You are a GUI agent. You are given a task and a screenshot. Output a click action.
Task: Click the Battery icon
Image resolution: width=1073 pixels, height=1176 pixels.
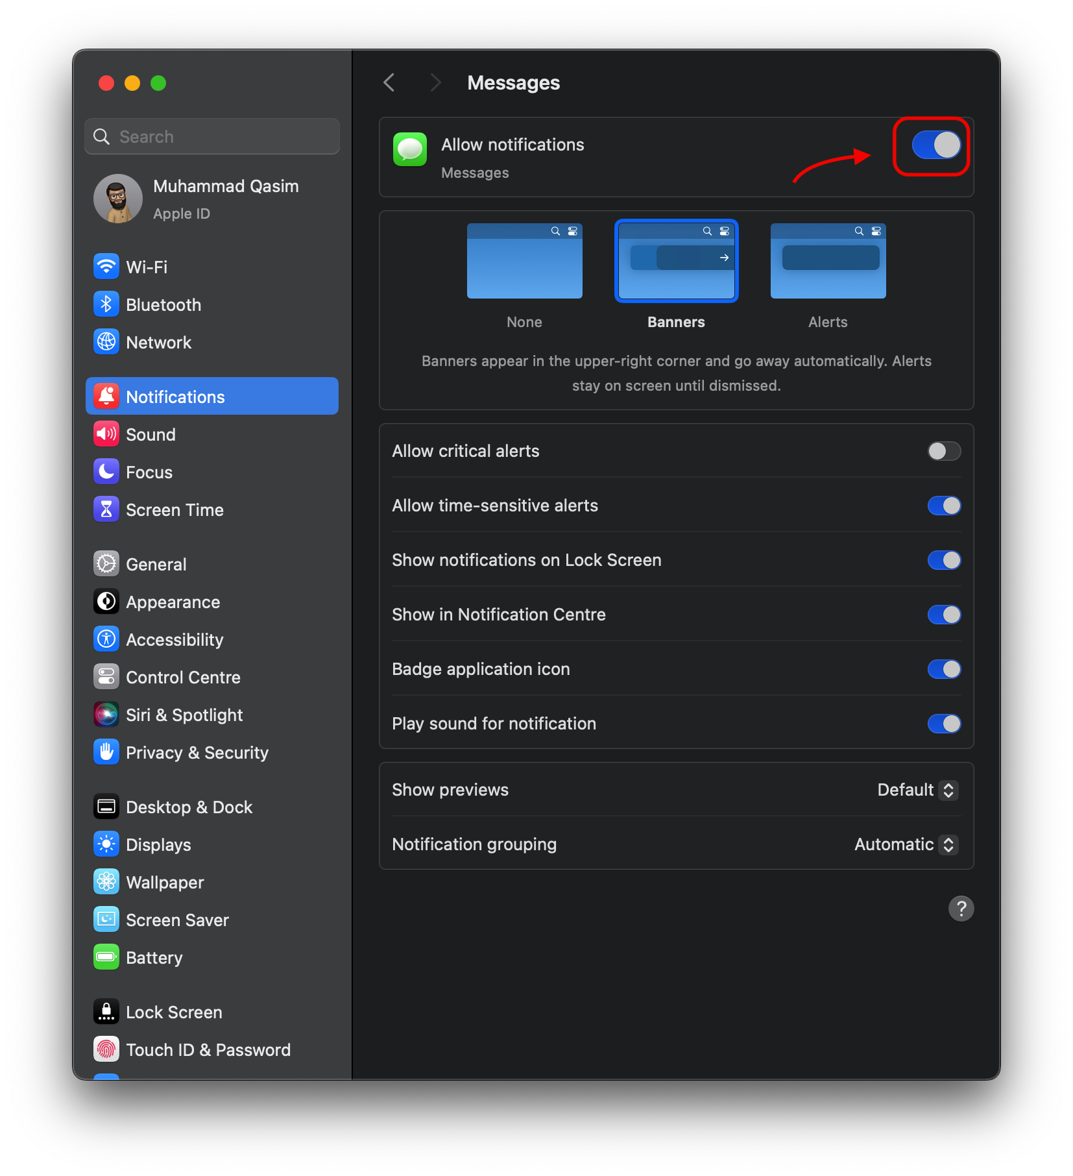(x=106, y=957)
